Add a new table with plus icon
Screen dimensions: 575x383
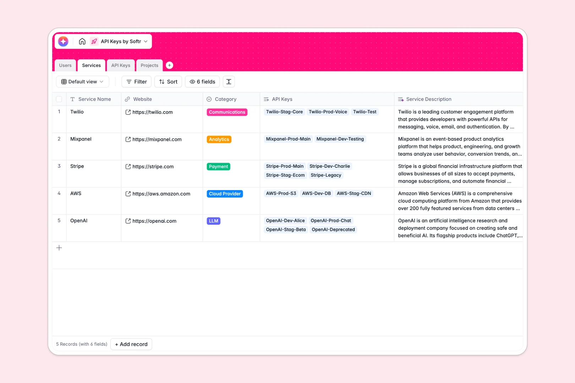point(170,65)
